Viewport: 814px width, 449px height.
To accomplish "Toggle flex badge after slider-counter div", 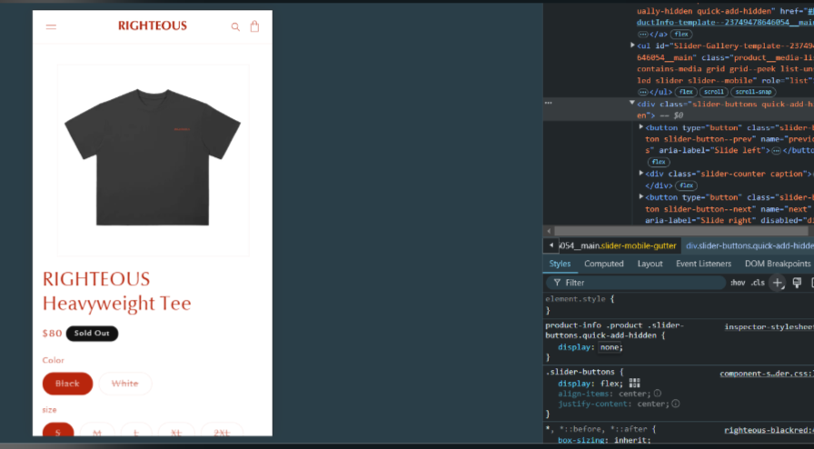I will [686, 185].
